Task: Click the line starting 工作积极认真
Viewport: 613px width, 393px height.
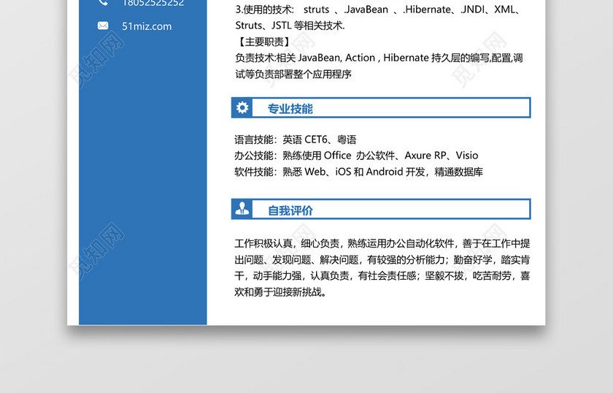Action: (382, 243)
